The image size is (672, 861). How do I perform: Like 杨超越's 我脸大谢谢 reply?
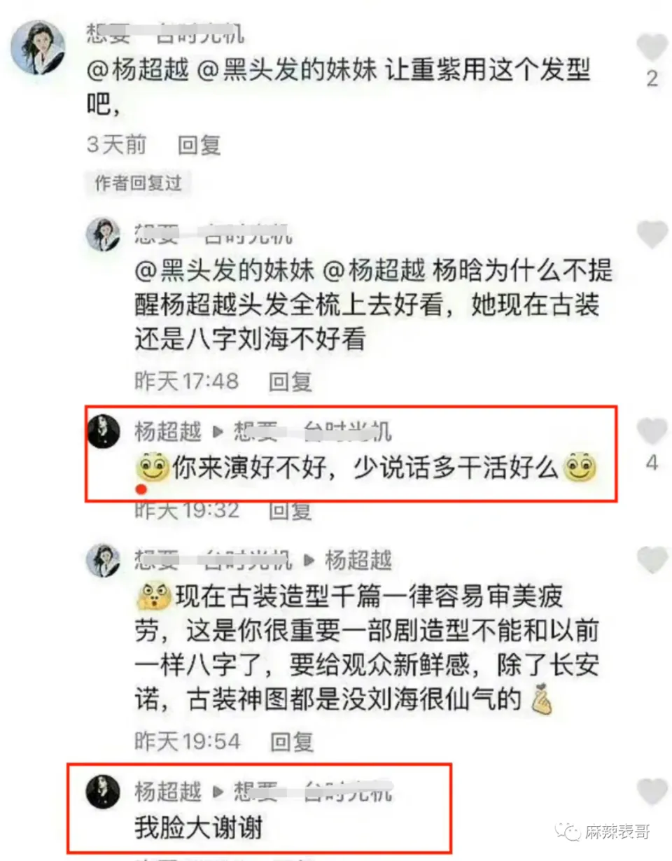(652, 791)
